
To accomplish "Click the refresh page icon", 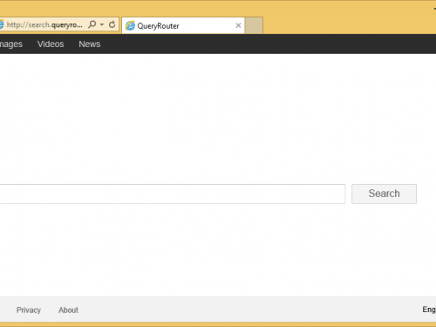I will click(112, 24).
